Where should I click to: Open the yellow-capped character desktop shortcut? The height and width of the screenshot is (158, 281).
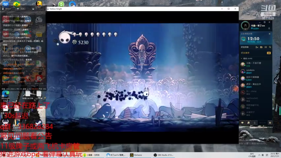[39, 4]
